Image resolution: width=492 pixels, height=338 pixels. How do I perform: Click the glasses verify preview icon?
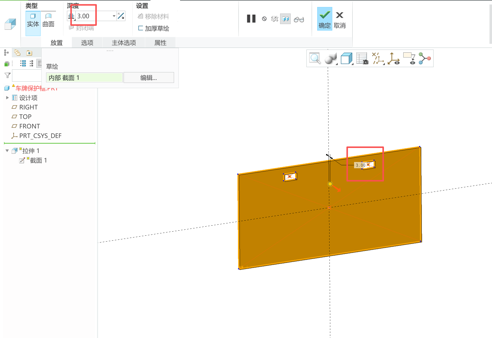(x=299, y=19)
